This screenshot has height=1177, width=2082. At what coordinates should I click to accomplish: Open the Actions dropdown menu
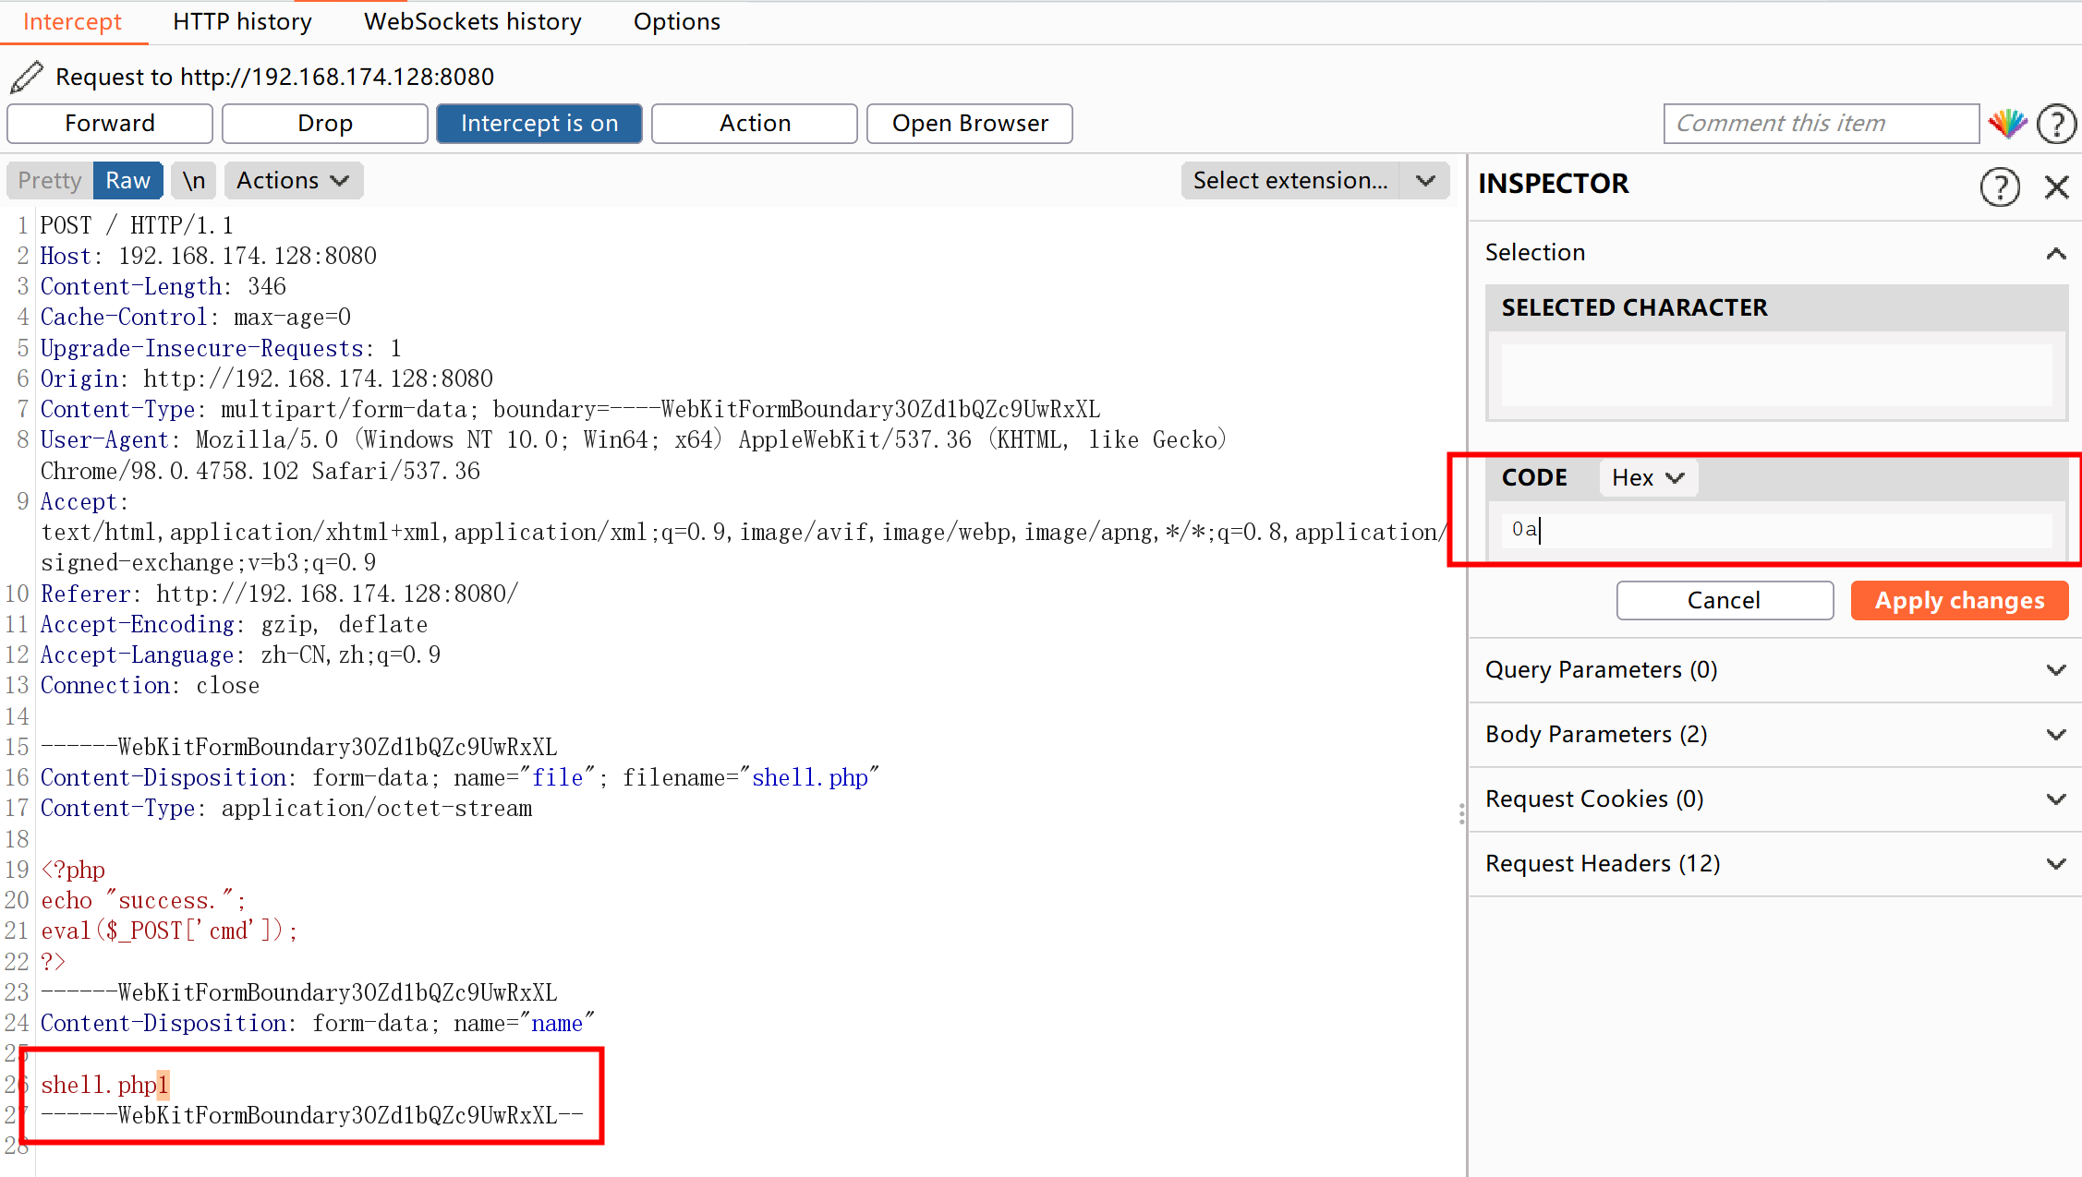tap(293, 181)
